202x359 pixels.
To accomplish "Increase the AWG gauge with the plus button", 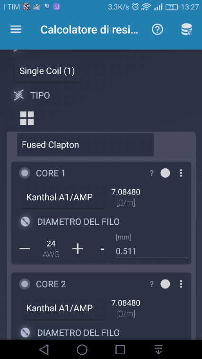I will 78,249.
